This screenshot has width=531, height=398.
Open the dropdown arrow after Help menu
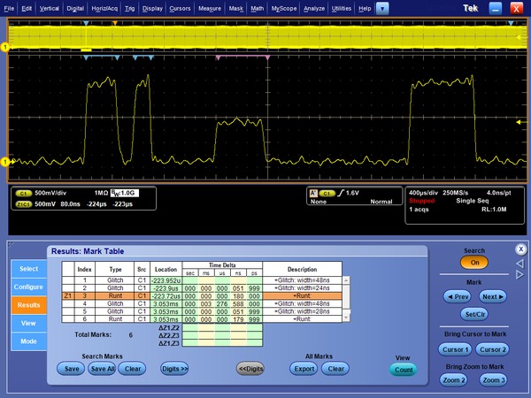pos(381,7)
